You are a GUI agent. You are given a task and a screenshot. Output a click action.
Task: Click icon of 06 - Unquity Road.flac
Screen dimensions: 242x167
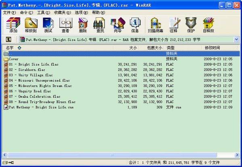click(6, 91)
